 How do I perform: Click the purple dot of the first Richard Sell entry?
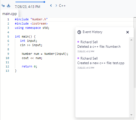[x=78, y=42]
